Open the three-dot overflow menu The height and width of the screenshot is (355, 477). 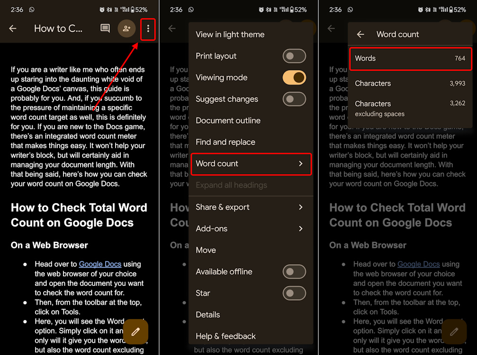pos(148,29)
